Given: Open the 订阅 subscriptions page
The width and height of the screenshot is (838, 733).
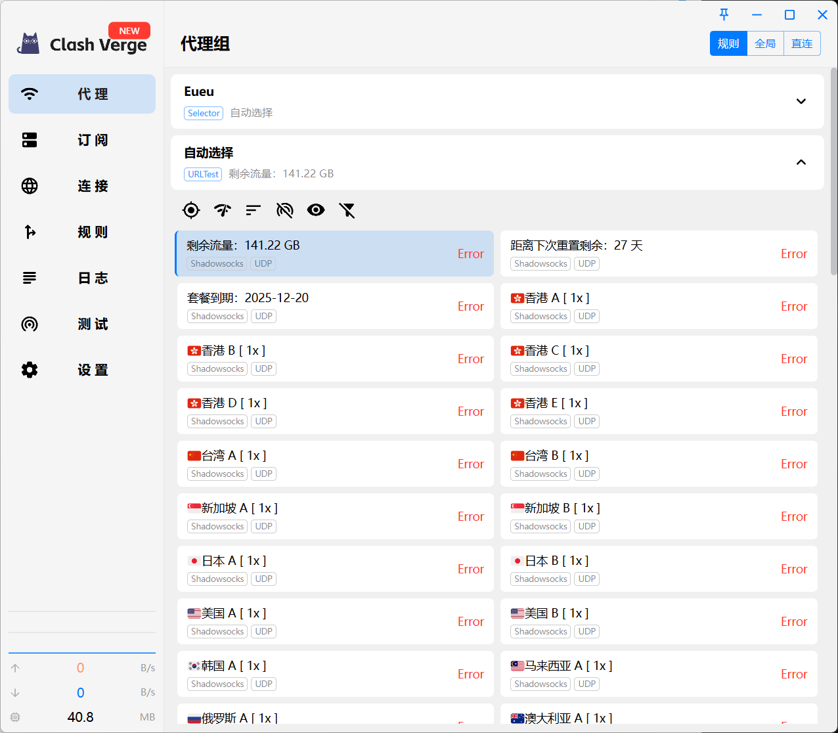Looking at the screenshot, I should pos(82,140).
